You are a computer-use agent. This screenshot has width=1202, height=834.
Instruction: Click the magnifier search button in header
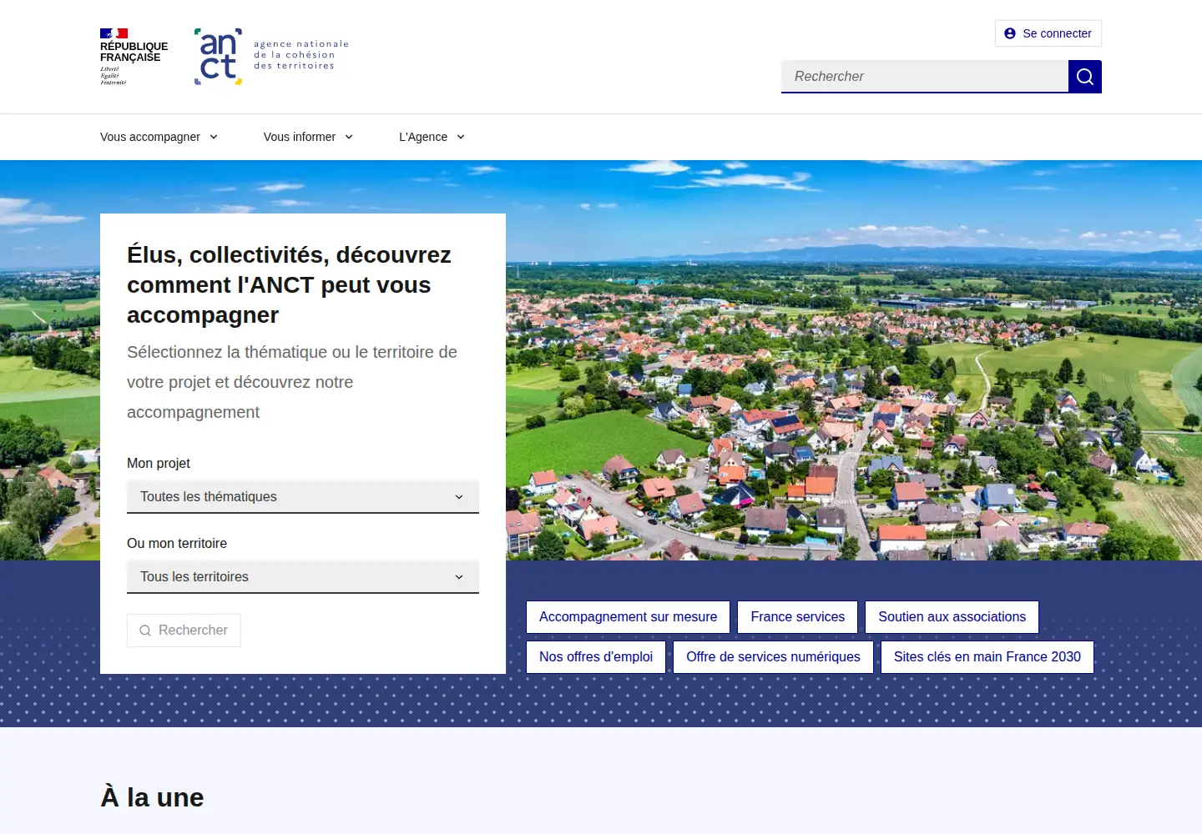1085,77
